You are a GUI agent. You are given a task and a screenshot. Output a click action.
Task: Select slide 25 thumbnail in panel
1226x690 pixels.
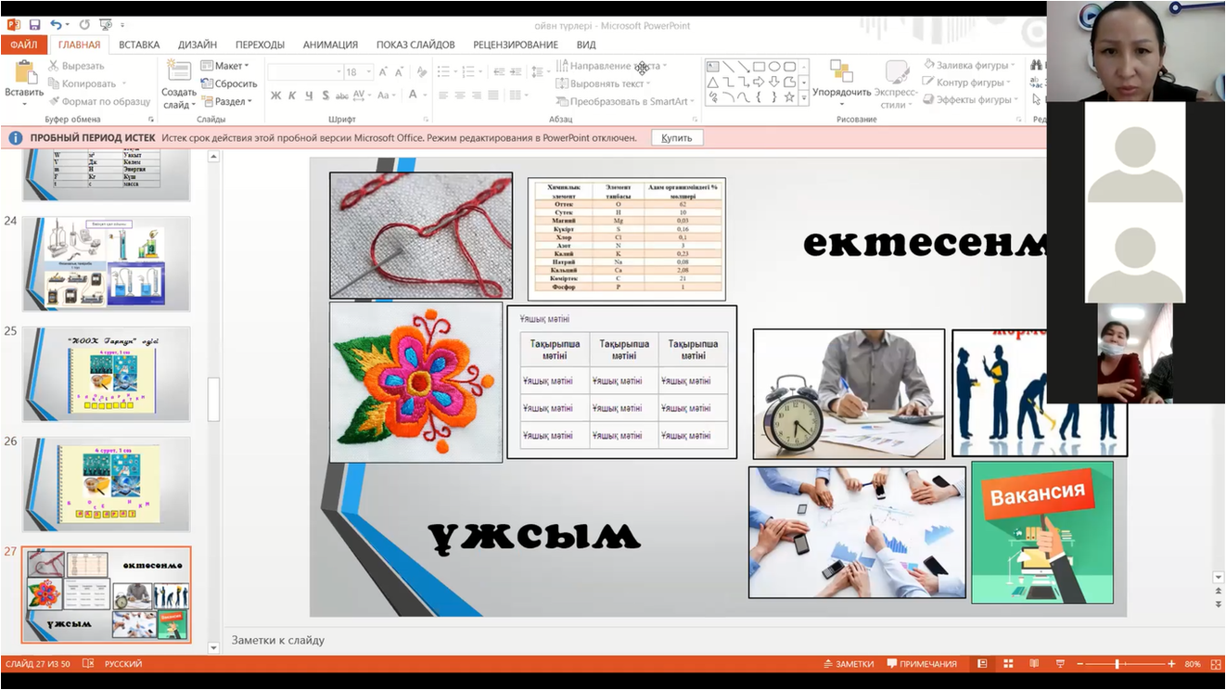[x=106, y=374]
